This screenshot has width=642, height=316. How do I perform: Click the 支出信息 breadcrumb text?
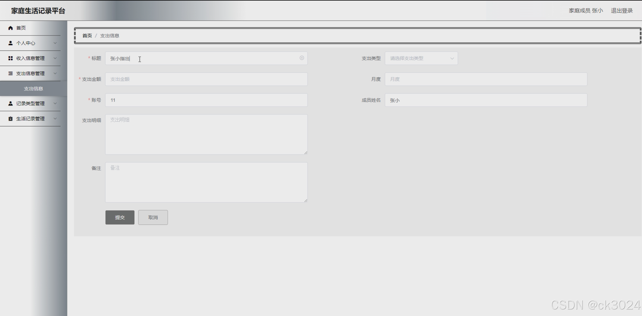[x=110, y=35]
